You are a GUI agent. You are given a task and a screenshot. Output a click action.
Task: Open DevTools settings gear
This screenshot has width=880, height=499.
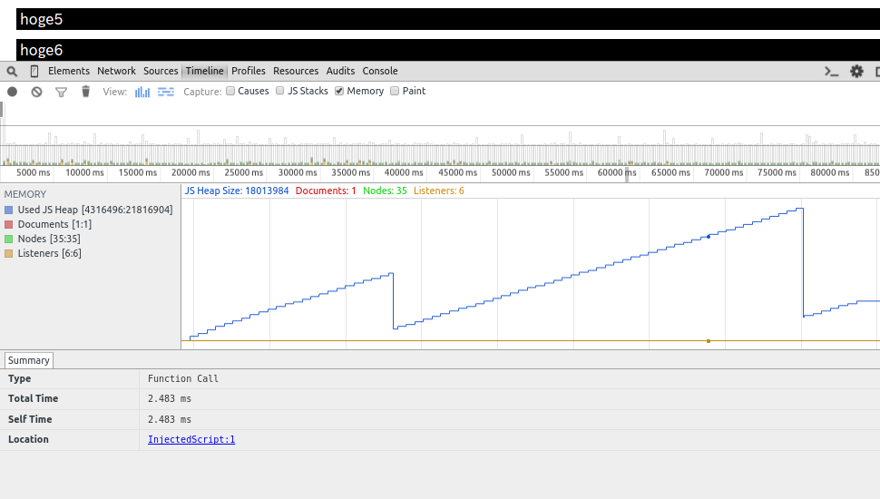[x=856, y=72]
